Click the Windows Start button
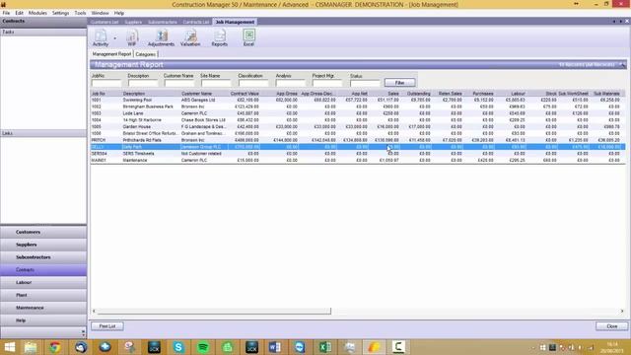631x355 pixels. coord(10,347)
